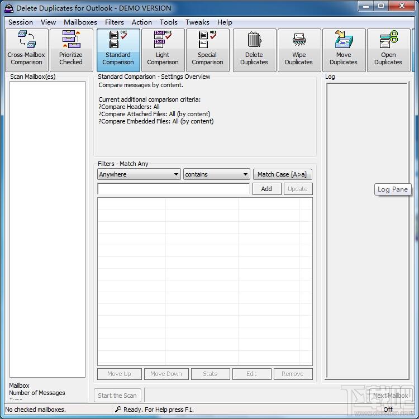Click the 'Number of Messages' label
The height and width of the screenshot is (419, 419).
tap(37, 393)
